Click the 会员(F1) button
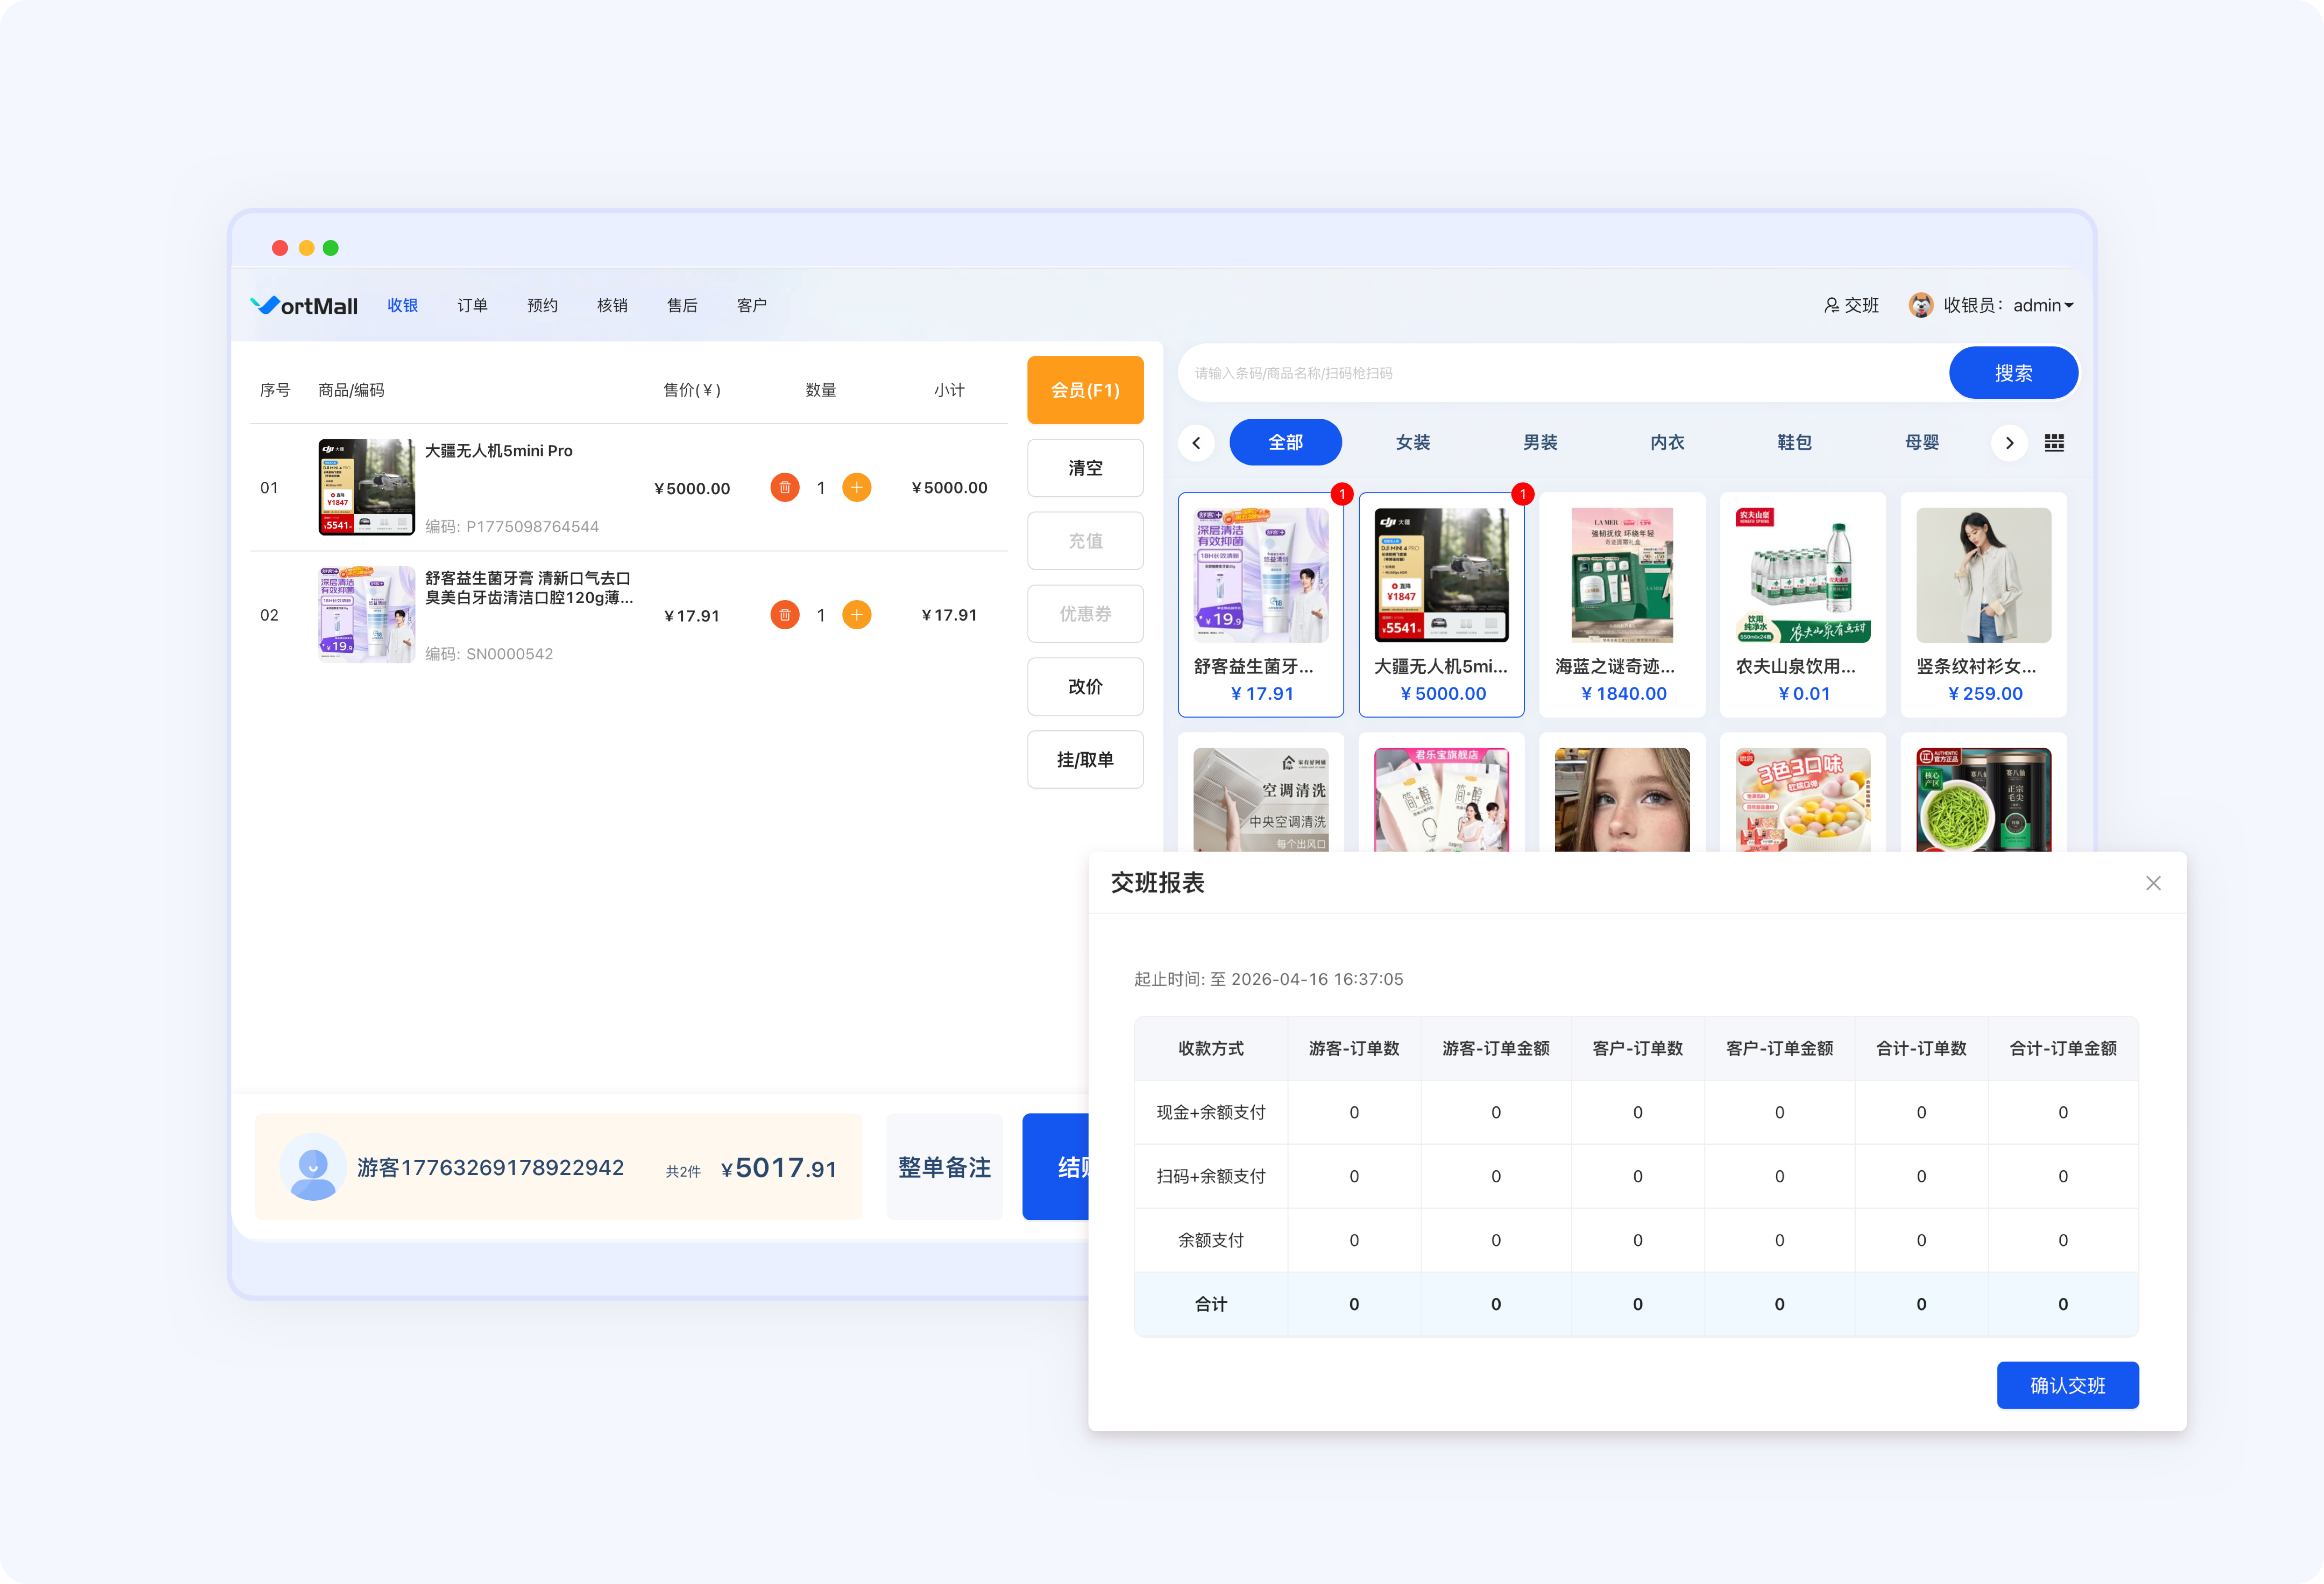 1085,390
